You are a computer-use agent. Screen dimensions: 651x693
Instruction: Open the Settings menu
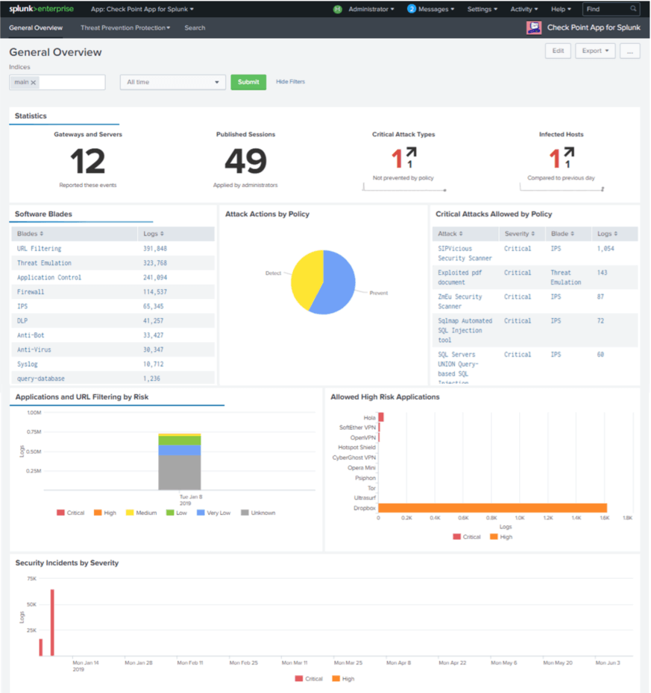482,9
